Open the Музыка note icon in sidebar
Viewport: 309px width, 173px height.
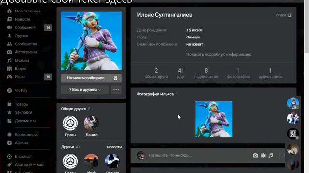9,61
